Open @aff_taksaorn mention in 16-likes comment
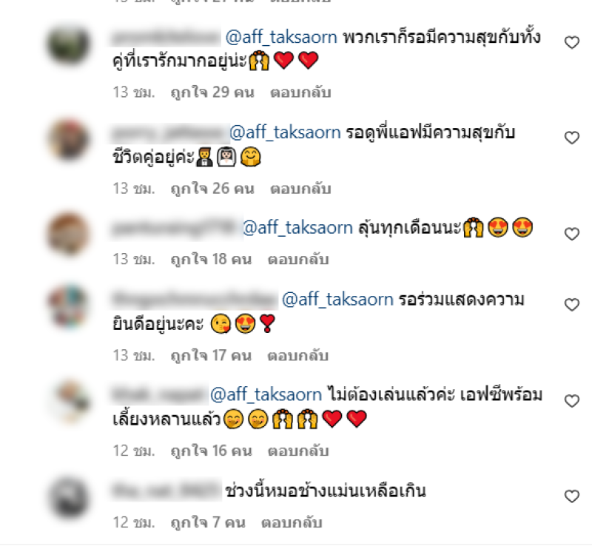592x546 pixels. click(x=266, y=394)
